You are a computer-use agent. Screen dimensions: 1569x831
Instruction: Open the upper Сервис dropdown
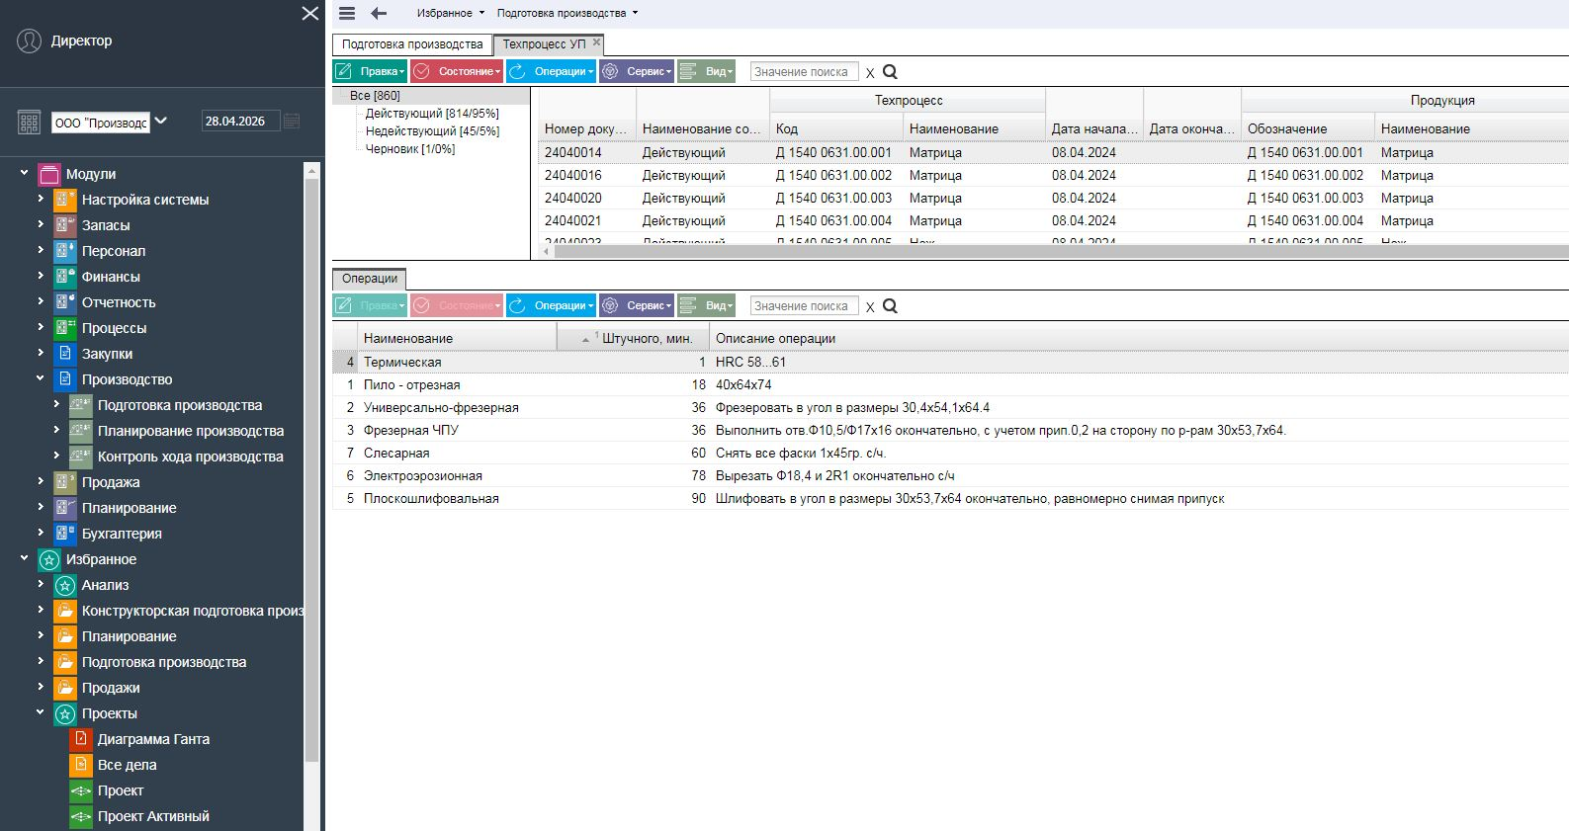(637, 71)
